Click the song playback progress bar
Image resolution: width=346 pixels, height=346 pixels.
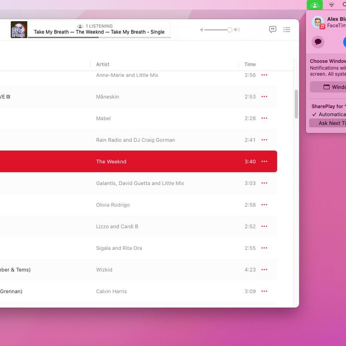point(99,37)
